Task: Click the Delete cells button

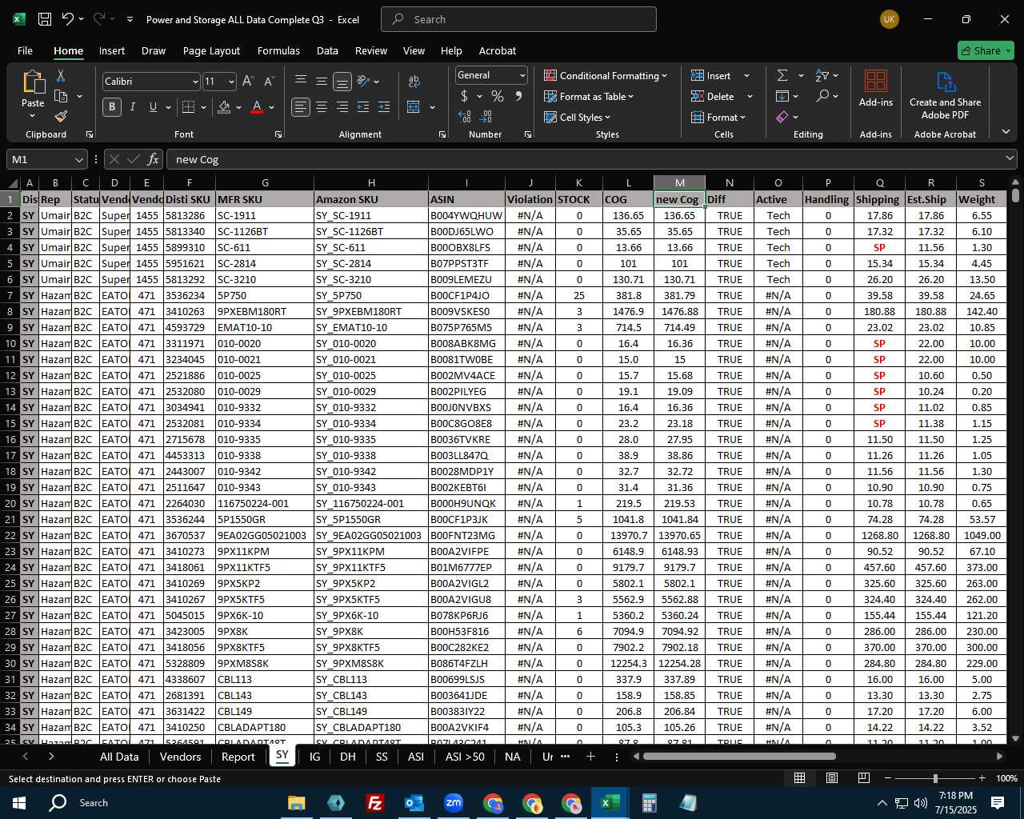Action: pyautogui.click(x=713, y=96)
